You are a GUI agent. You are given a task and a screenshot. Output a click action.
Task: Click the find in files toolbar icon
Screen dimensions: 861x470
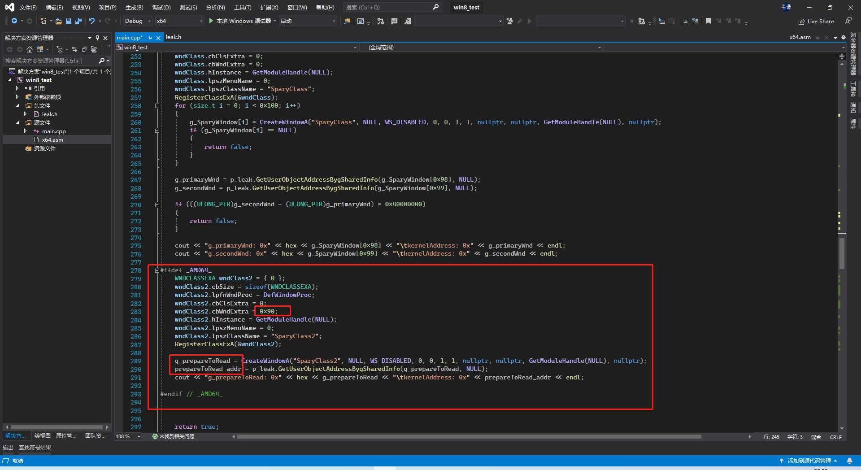tap(347, 21)
